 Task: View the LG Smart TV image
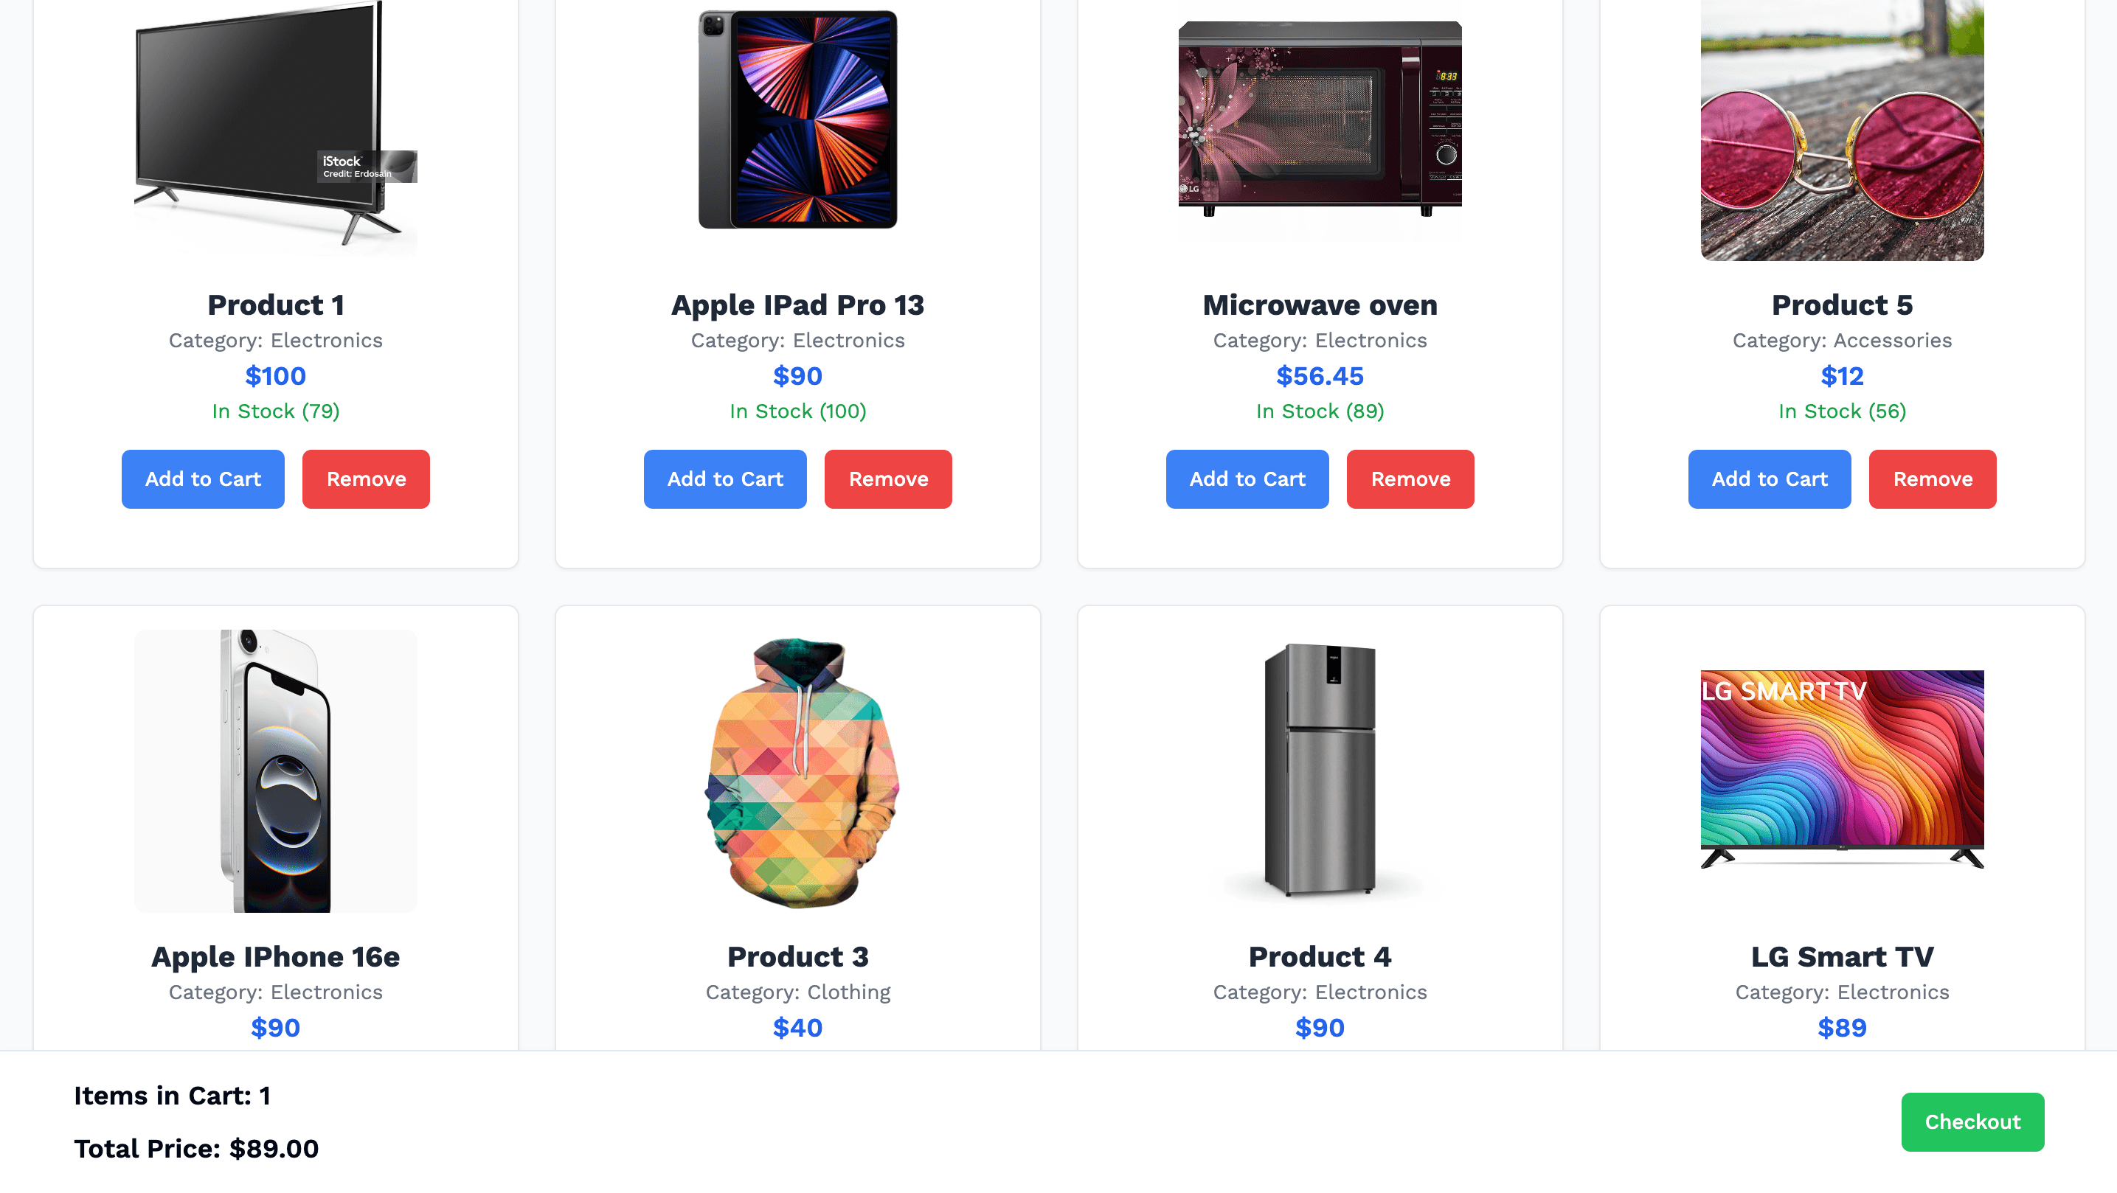(1843, 769)
